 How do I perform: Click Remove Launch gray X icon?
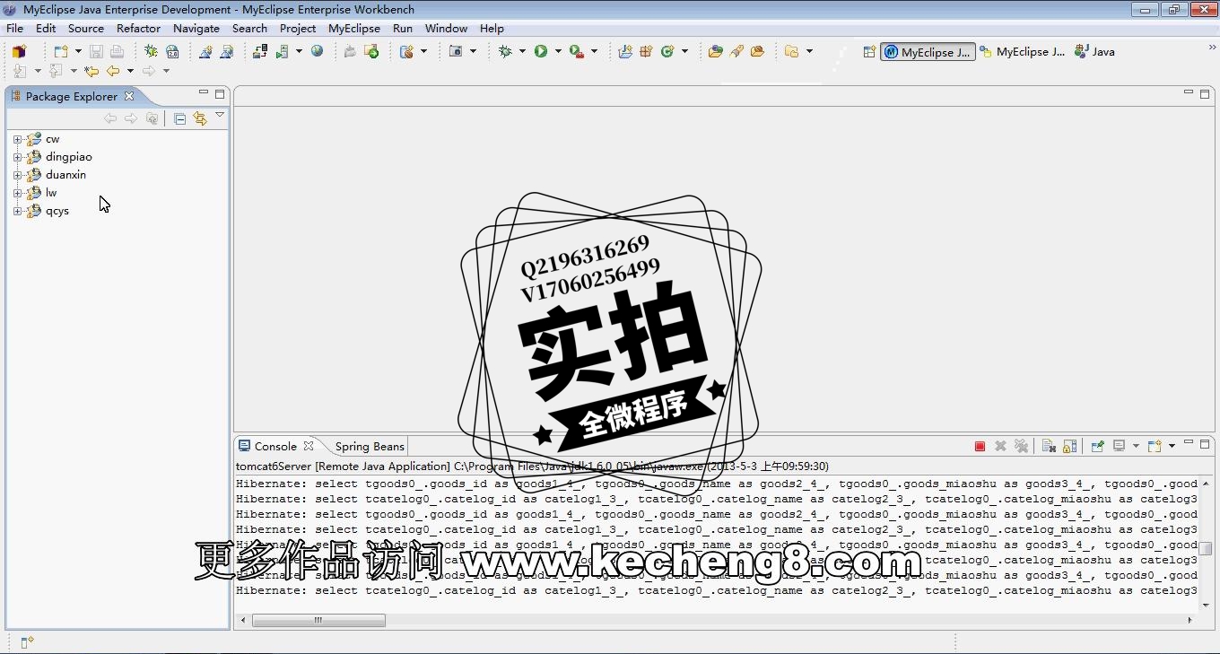point(1000,446)
